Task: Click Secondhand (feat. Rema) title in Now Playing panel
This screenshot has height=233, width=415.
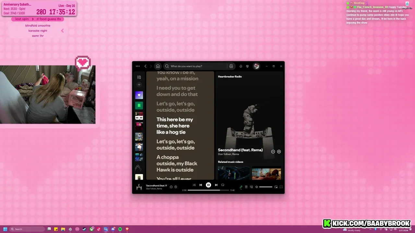Action: pyautogui.click(x=240, y=150)
